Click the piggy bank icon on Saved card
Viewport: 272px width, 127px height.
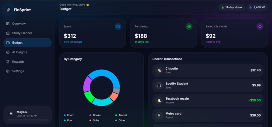(x=260, y=27)
